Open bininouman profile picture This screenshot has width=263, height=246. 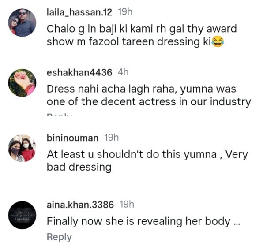23,148
